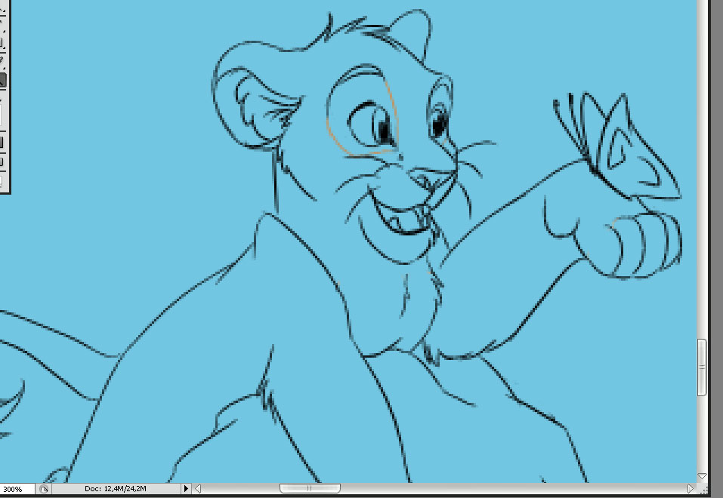Screen dimensions: 723x498
Task: Select the highlighted active tool in the toolbox
Action: (2, 80)
